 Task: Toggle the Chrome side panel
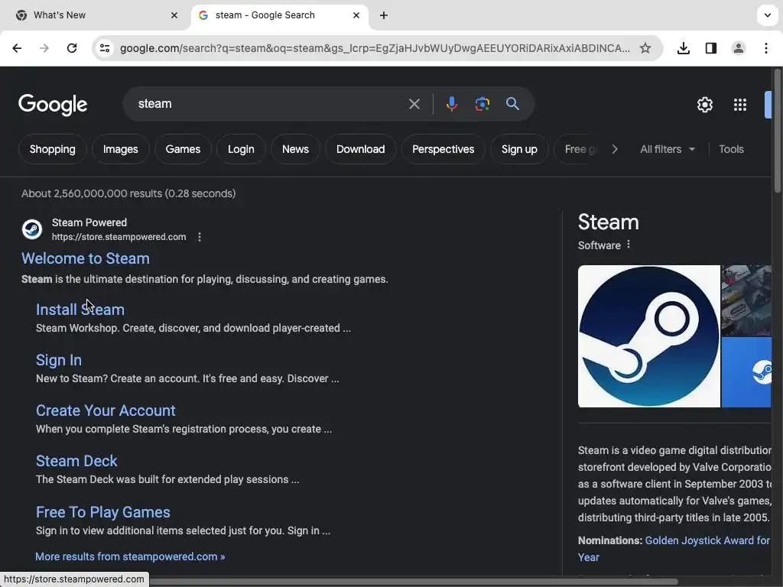point(710,48)
